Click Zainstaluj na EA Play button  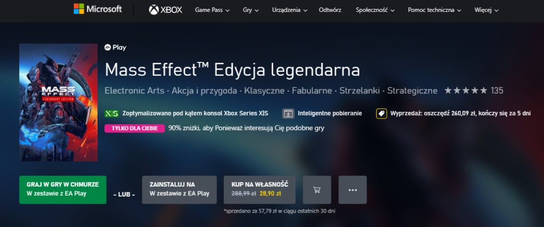(179, 190)
